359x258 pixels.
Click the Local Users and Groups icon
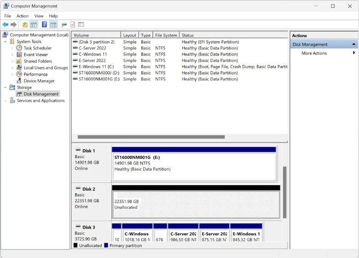coord(19,68)
